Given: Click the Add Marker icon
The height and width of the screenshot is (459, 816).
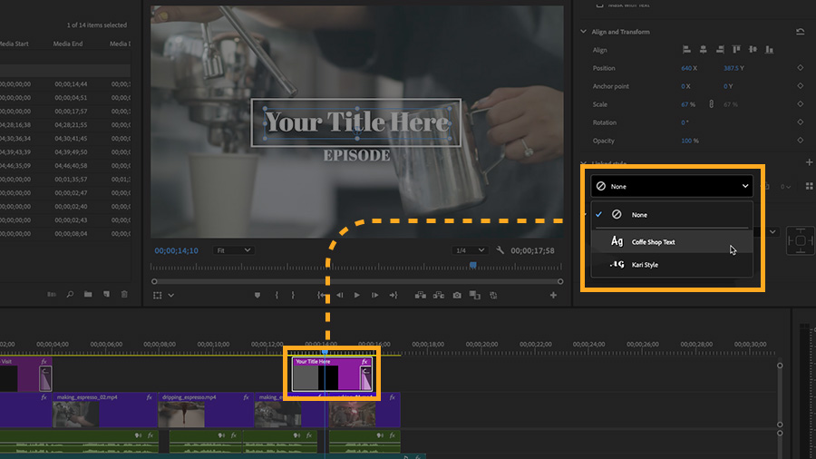Looking at the screenshot, I should [x=257, y=295].
